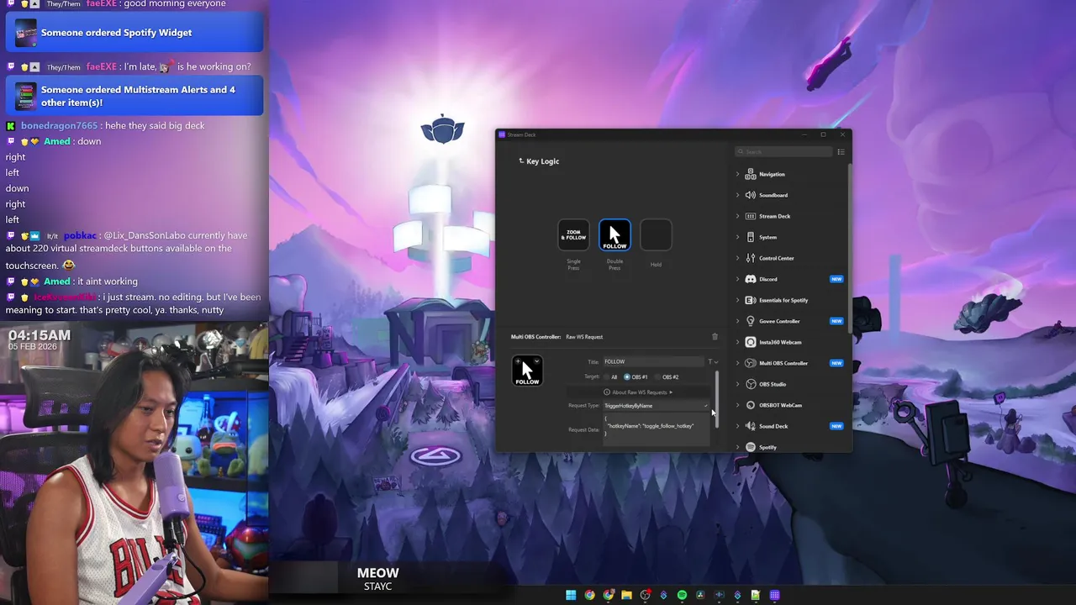Expand the Soundboard category chevron
1076x605 pixels.
tap(738, 195)
